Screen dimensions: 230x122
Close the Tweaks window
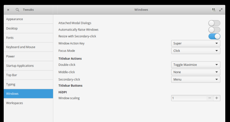click(x=8, y=10)
